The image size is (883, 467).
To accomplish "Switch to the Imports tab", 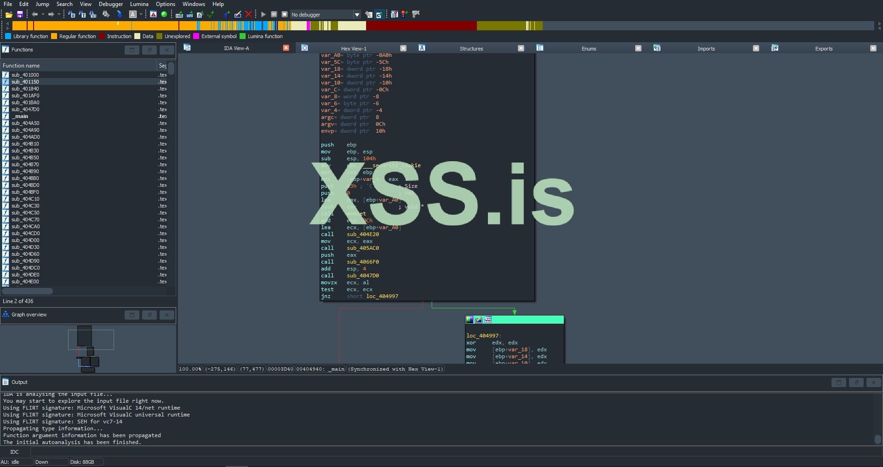I will (706, 49).
